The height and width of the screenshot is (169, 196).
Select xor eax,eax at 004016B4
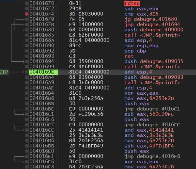141,93
